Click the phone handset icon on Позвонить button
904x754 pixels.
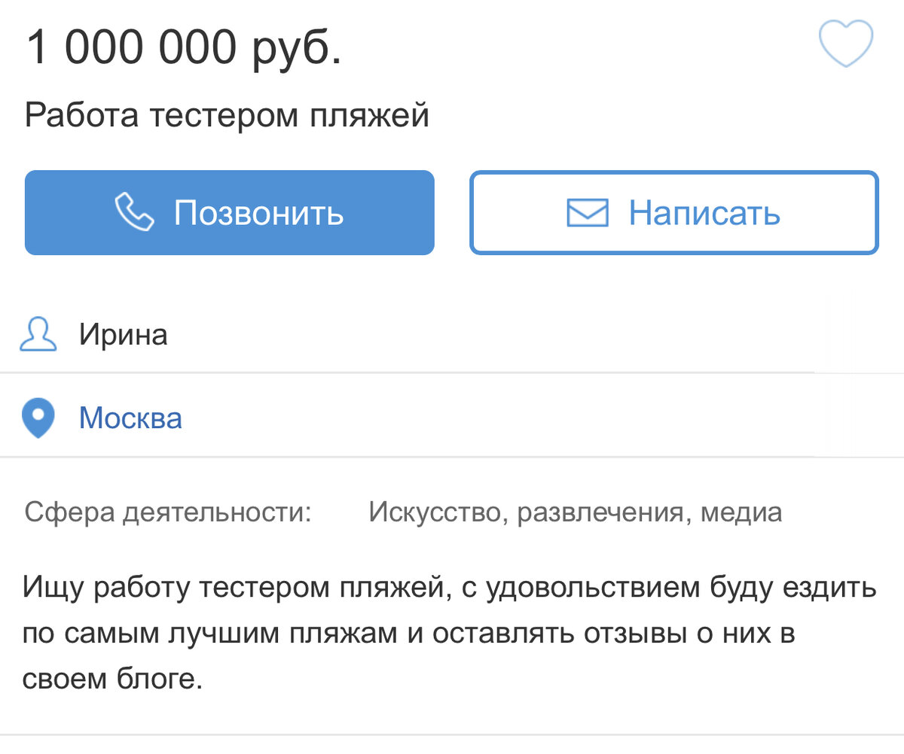[x=133, y=212]
